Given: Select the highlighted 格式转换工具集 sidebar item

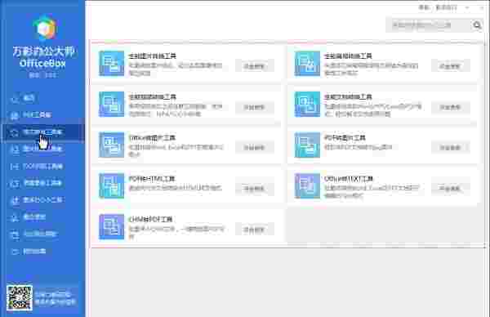Looking at the screenshot, I should click(x=42, y=132).
